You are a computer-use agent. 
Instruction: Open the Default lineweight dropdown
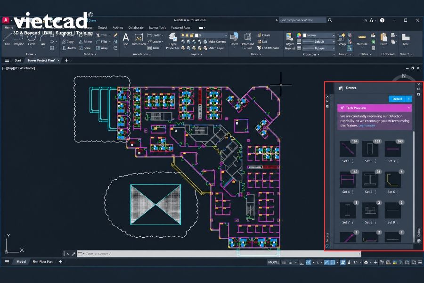pos(319,42)
